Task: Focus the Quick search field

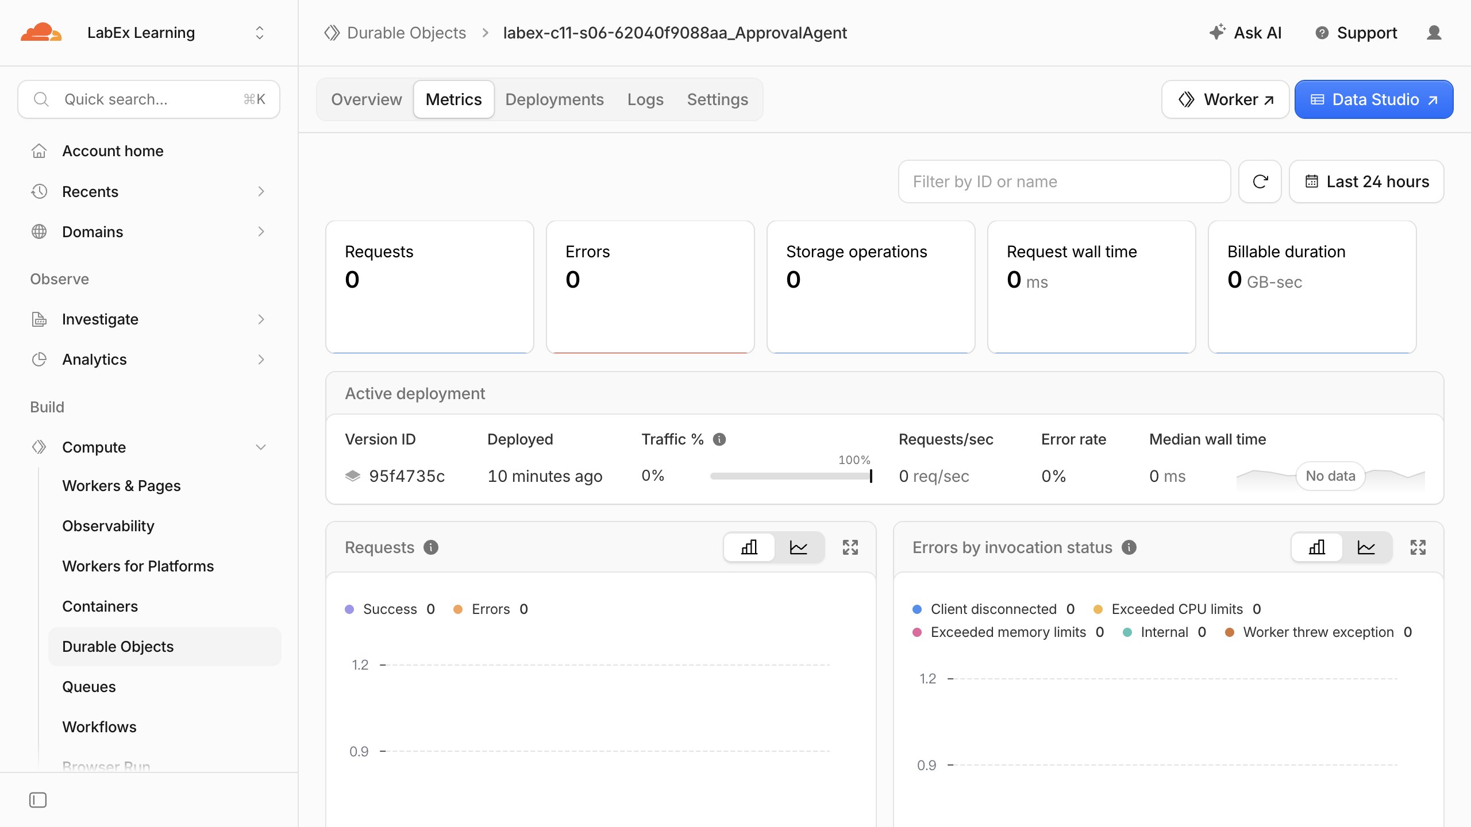Action: point(149,99)
